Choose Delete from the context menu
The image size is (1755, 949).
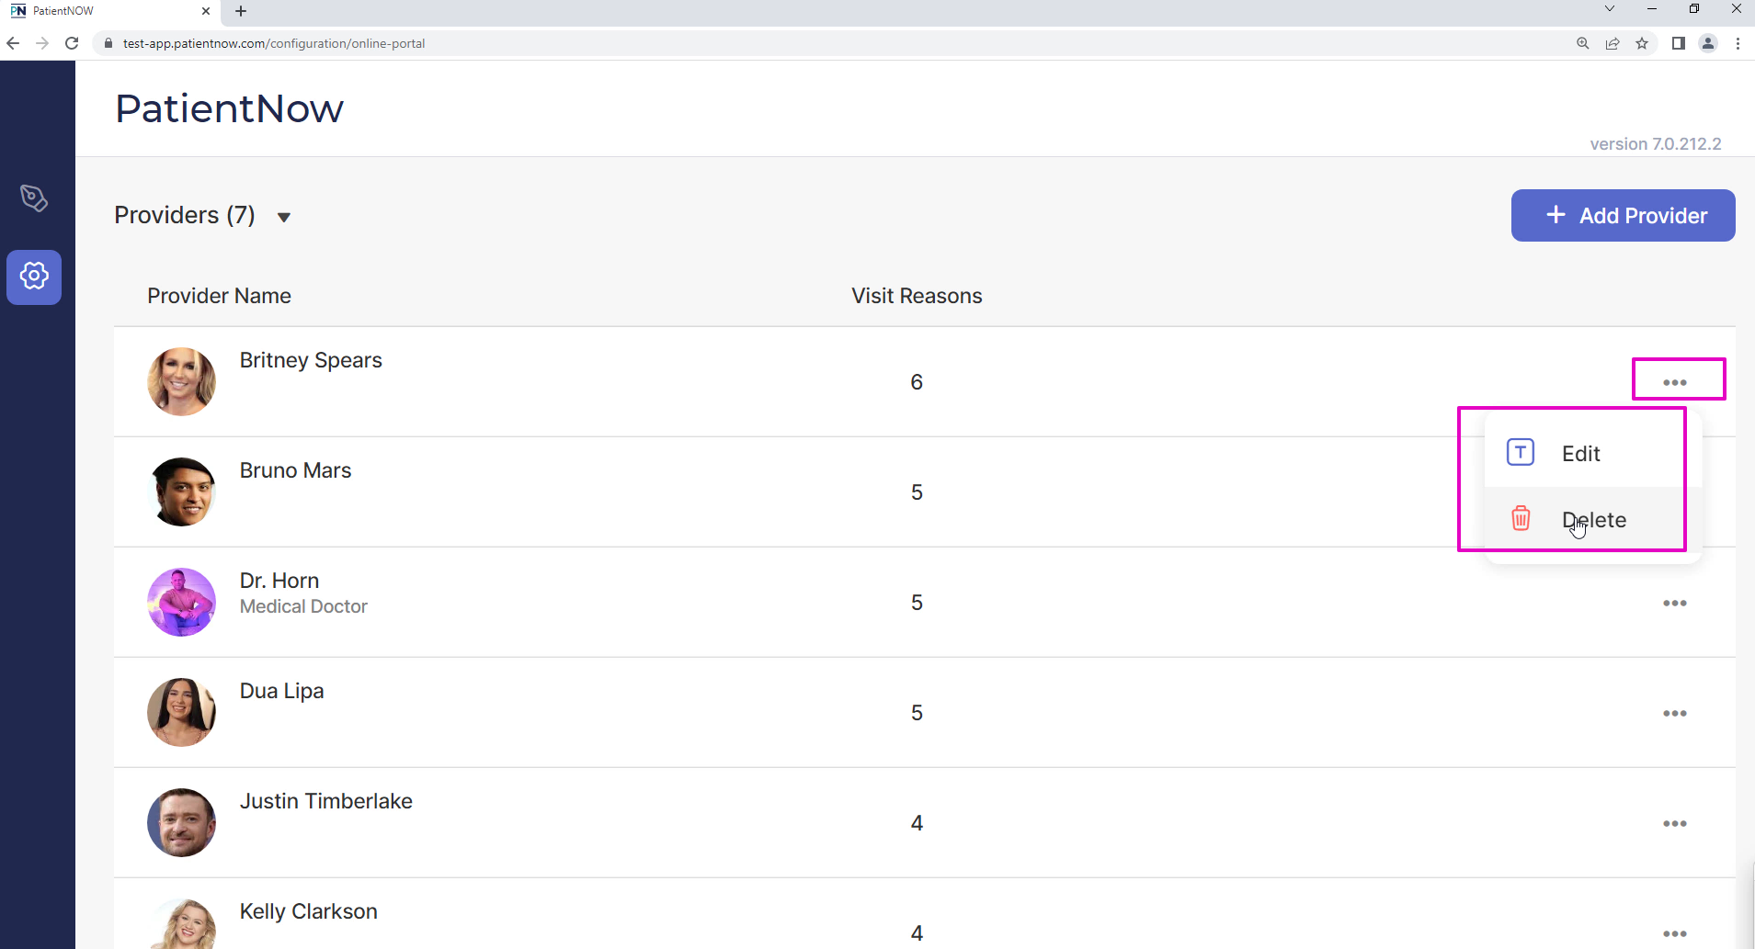[1593, 520]
